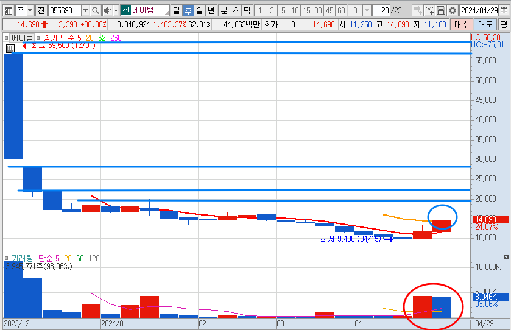This screenshot has height=330, width=511.
Task: Select the 일 daily chart period
Action: [x=176, y=11]
